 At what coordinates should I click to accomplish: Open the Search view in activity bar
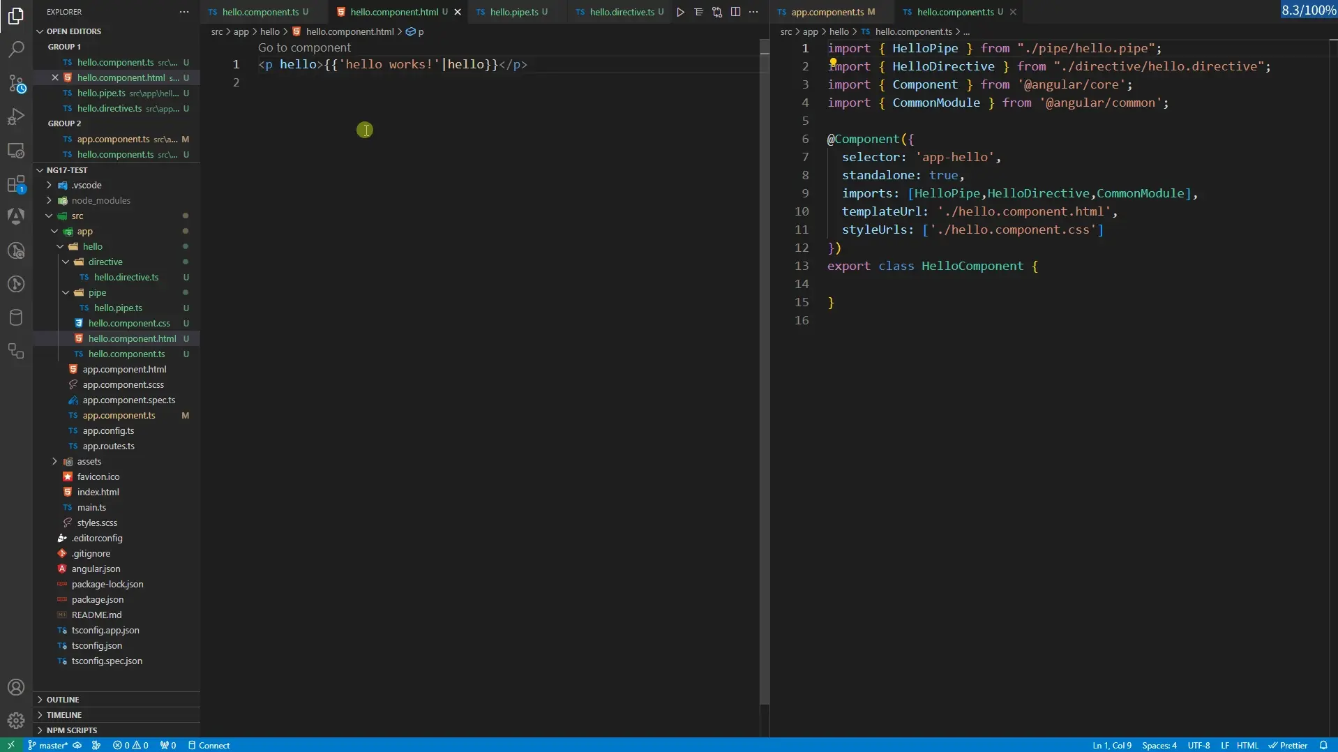16,50
